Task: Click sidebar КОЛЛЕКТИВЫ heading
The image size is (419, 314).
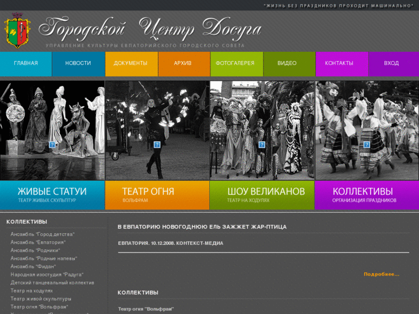Action: (x=27, y=222)
